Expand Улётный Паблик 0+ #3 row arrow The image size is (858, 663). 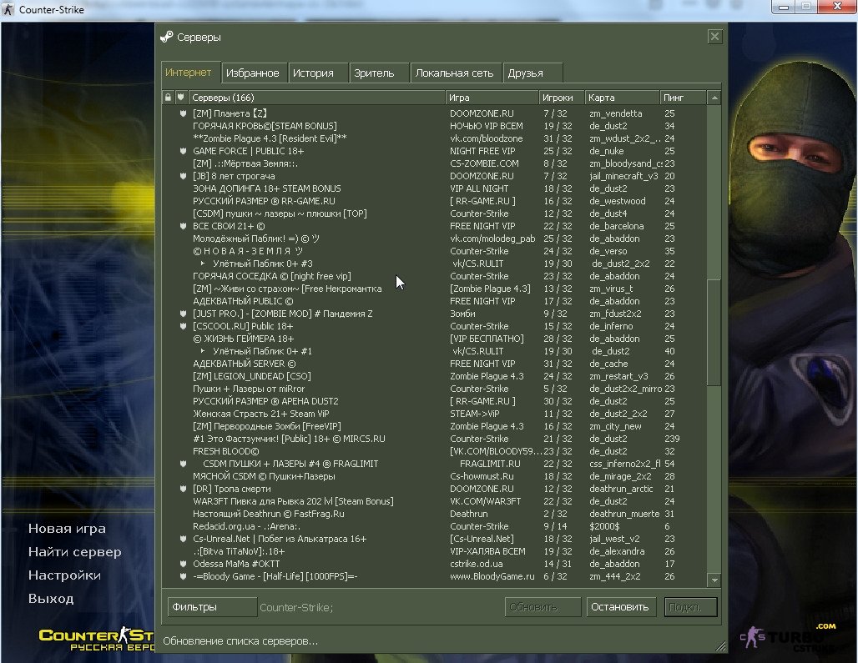(x=203, y=264)
